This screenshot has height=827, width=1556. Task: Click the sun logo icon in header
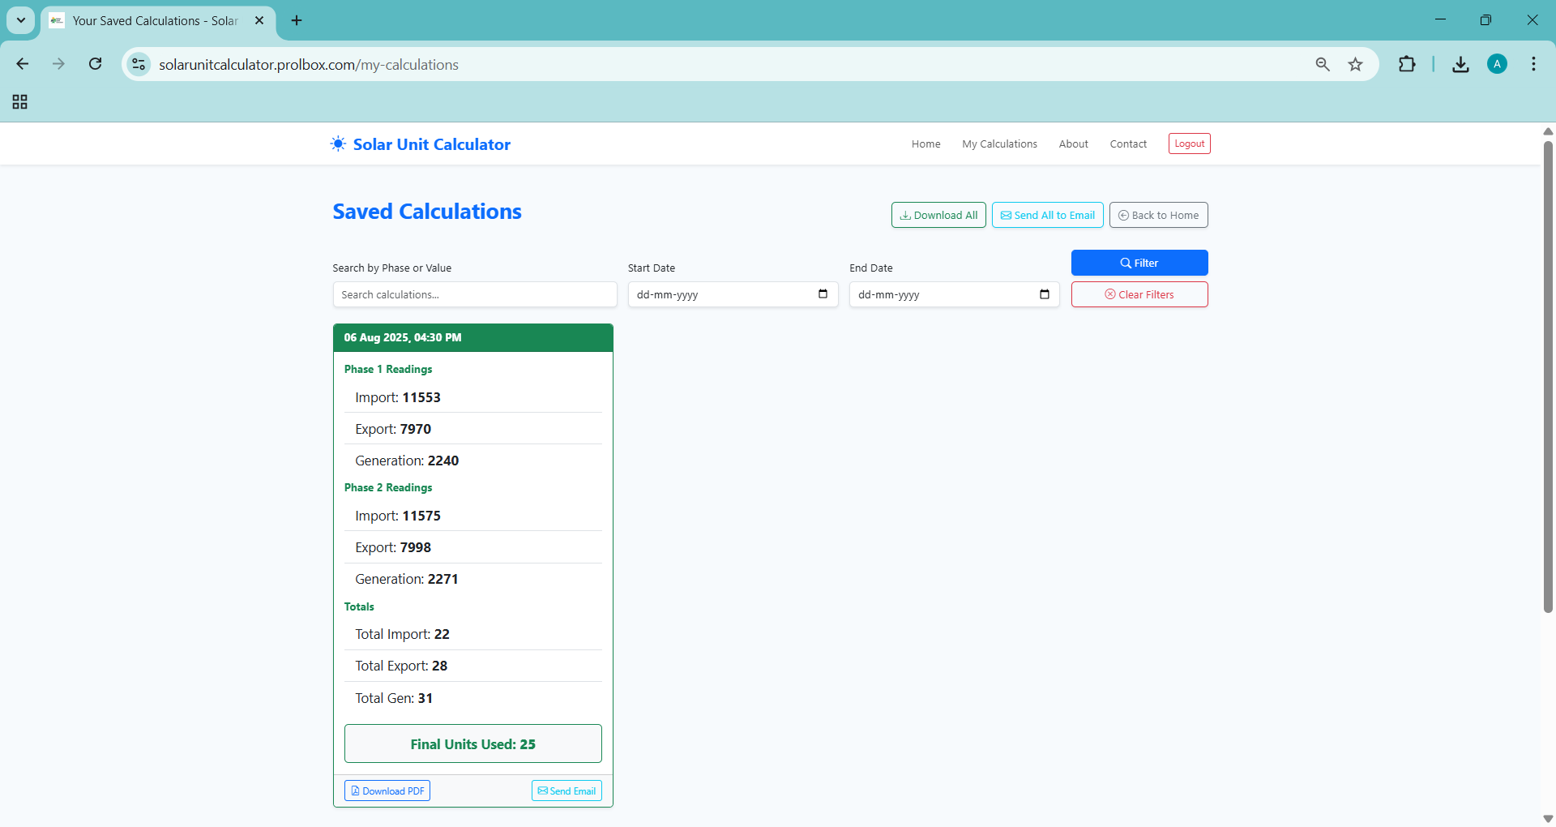338,144
